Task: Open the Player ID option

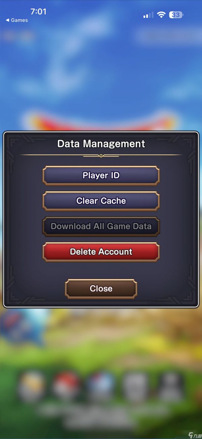Action: point(101,175)
